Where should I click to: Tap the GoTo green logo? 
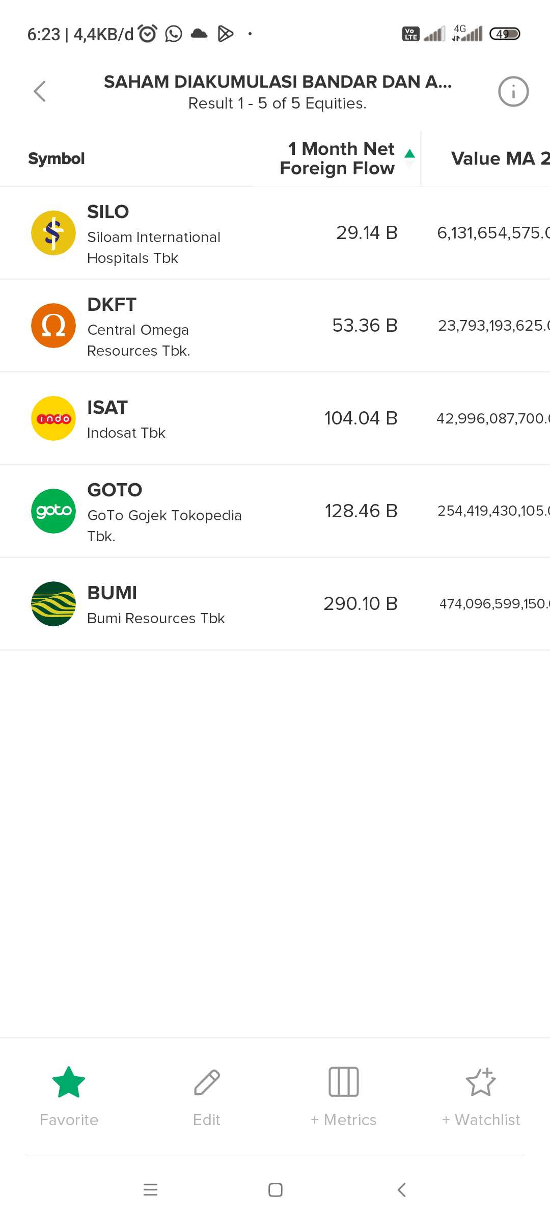53,511
